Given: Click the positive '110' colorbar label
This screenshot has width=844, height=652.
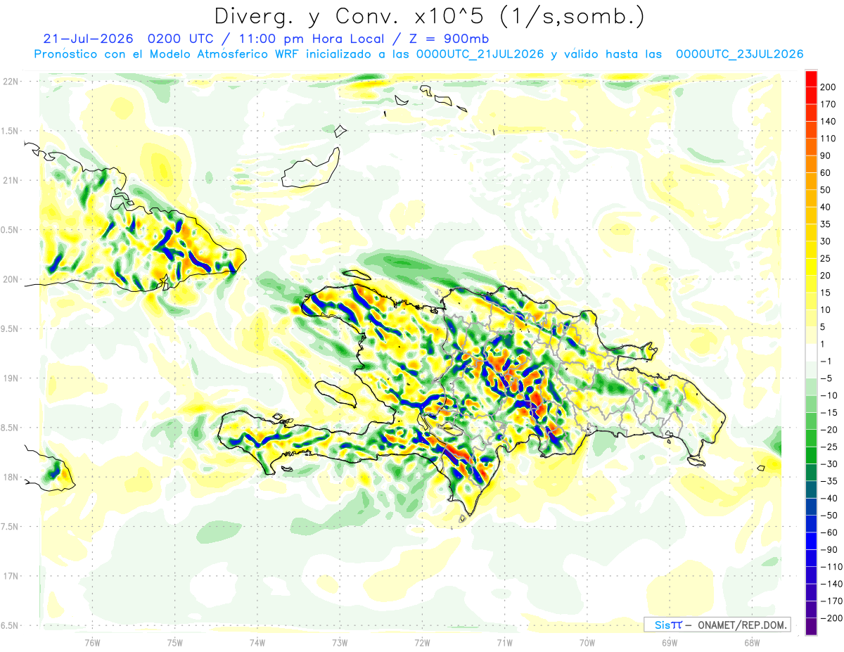Looking at the screenshot, I should 829,139.
